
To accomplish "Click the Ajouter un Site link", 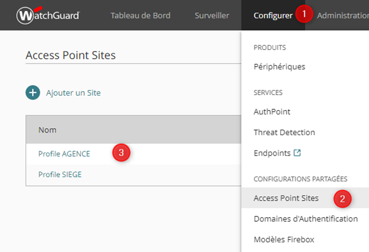I will pos(73,93).
